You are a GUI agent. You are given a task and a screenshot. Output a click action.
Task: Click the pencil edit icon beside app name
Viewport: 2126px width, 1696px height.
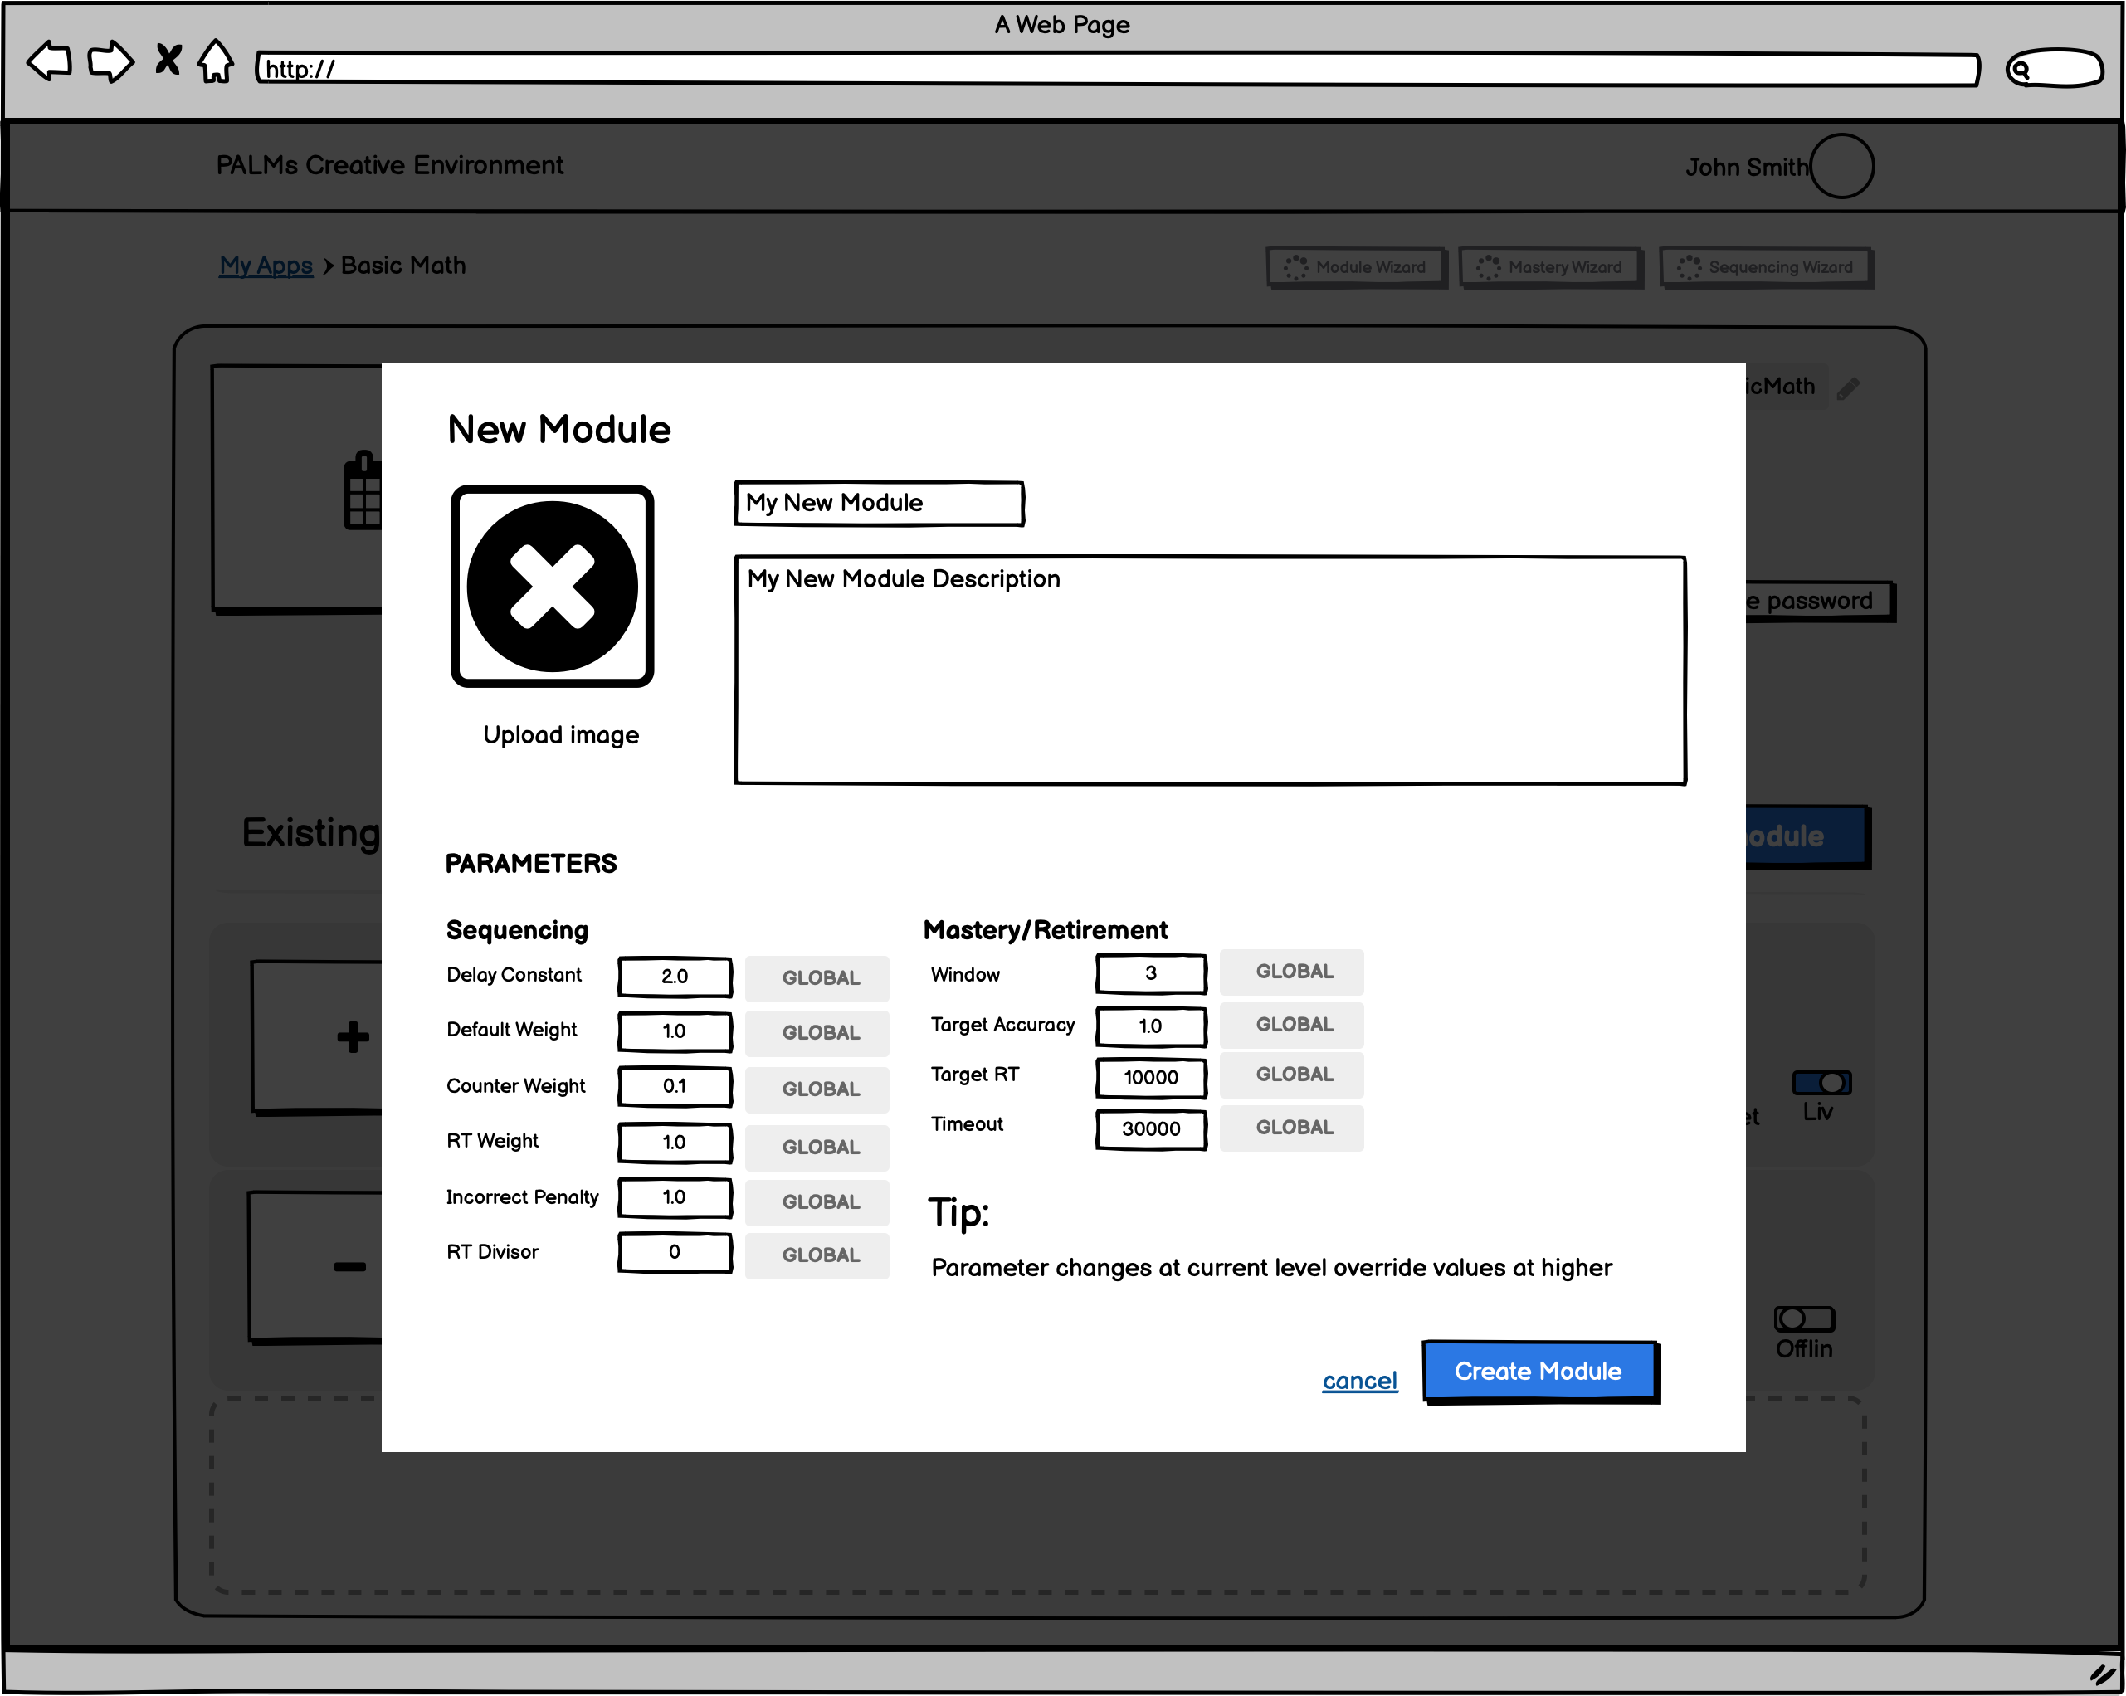coord(1849,388)
